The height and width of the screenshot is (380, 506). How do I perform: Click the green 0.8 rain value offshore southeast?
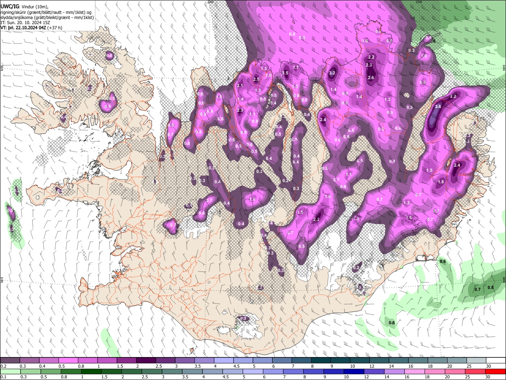point(491,288)
